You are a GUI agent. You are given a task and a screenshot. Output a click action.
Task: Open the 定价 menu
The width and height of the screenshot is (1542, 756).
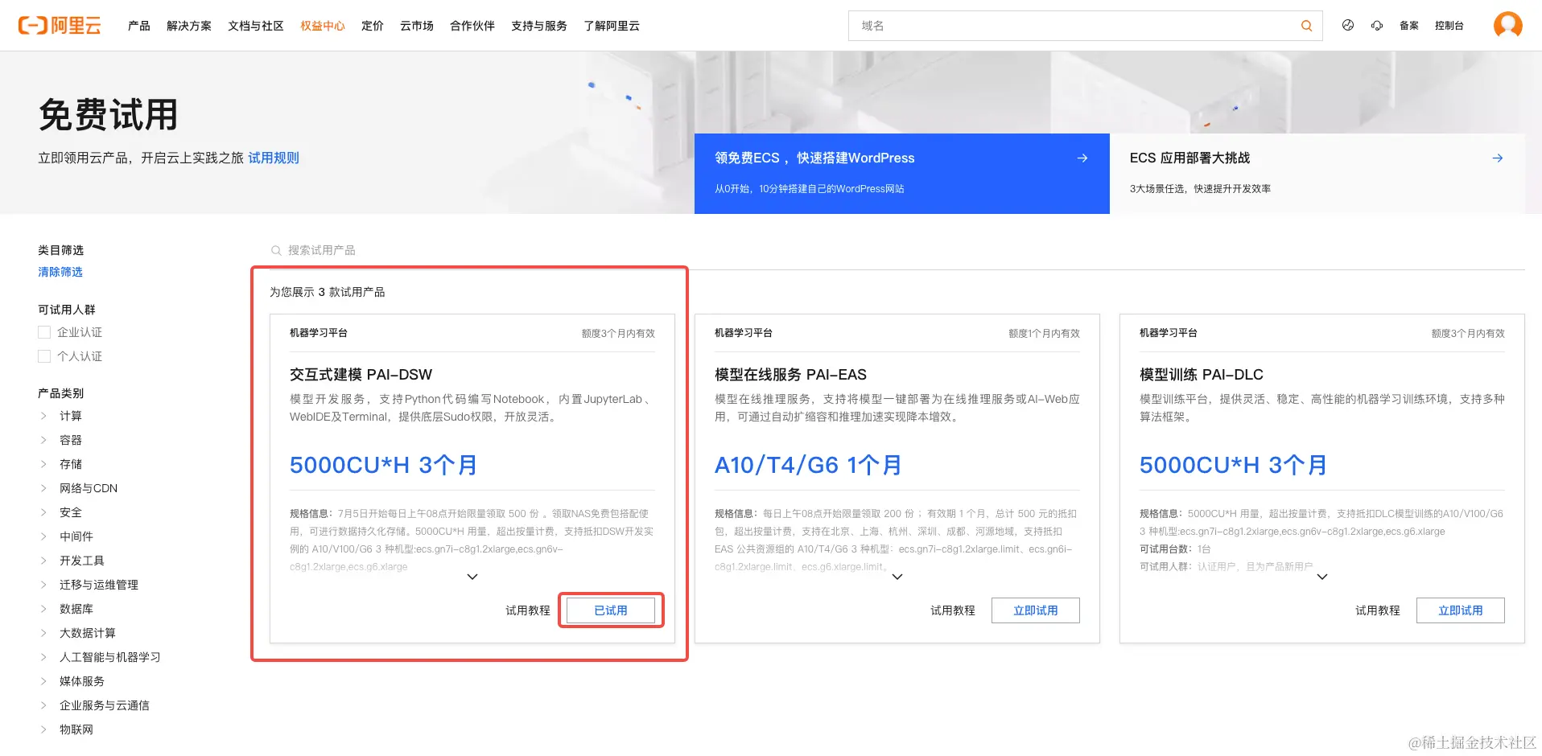pyautogui.click(x=373, y=26)
